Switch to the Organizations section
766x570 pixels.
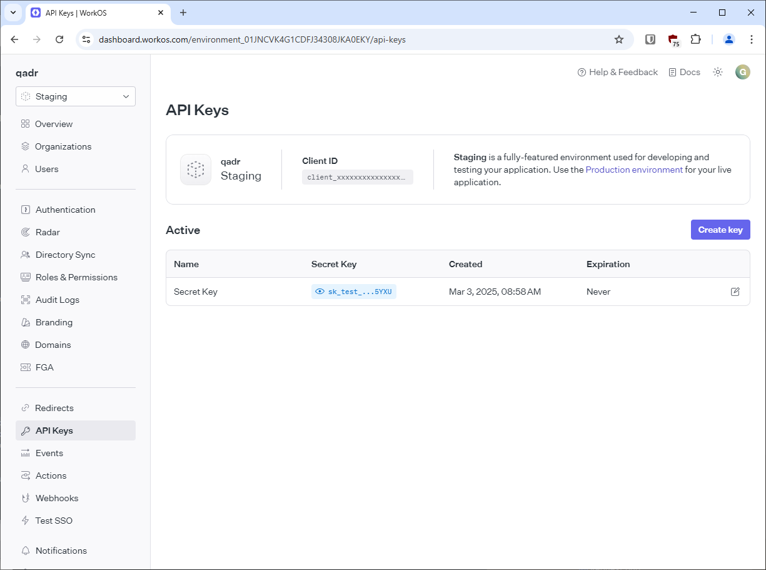point(63,146)
